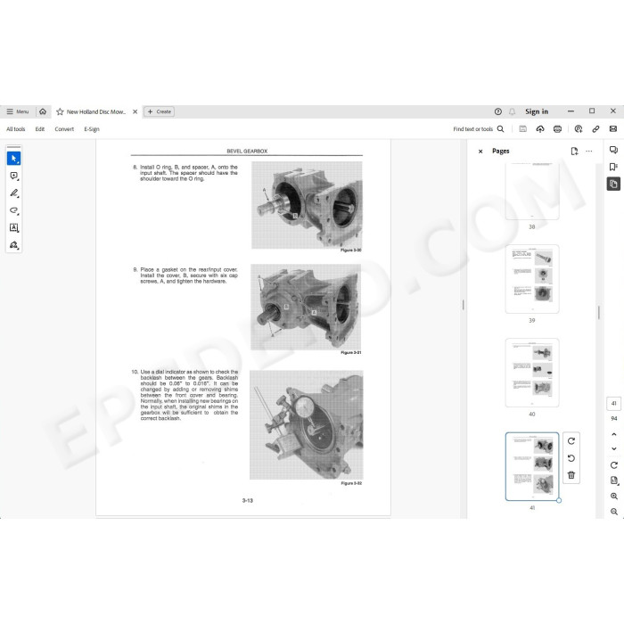Click the Sign in link
This screenshot has height=624, width=624.
(x=537, y=111)
